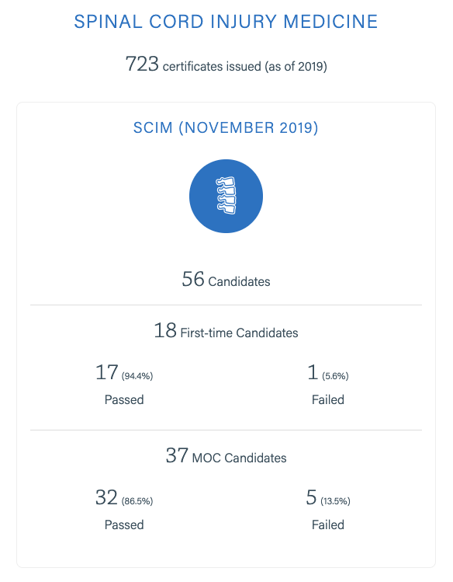Viewport: 453px width, 582px height.
Task: Select the Failed label under MOC candidates
Action: click(x=328, y=524)
